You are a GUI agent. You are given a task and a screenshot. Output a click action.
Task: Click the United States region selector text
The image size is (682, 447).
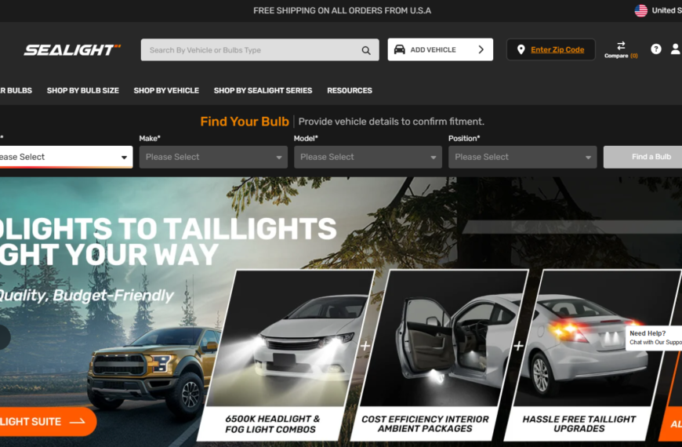pyautogui.click(x=666, y=10)
